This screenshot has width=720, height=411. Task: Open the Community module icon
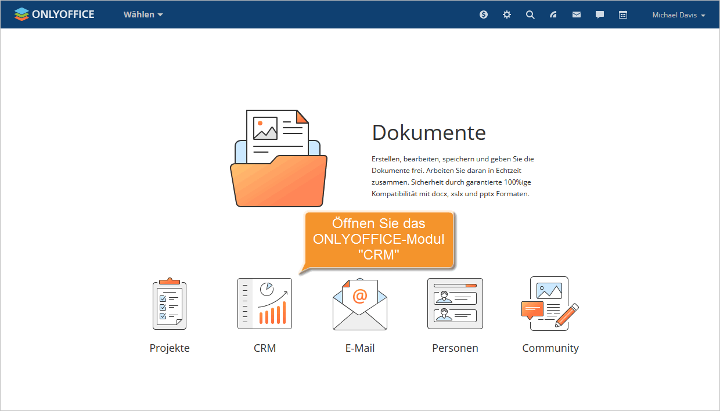[x=550, y=304]
